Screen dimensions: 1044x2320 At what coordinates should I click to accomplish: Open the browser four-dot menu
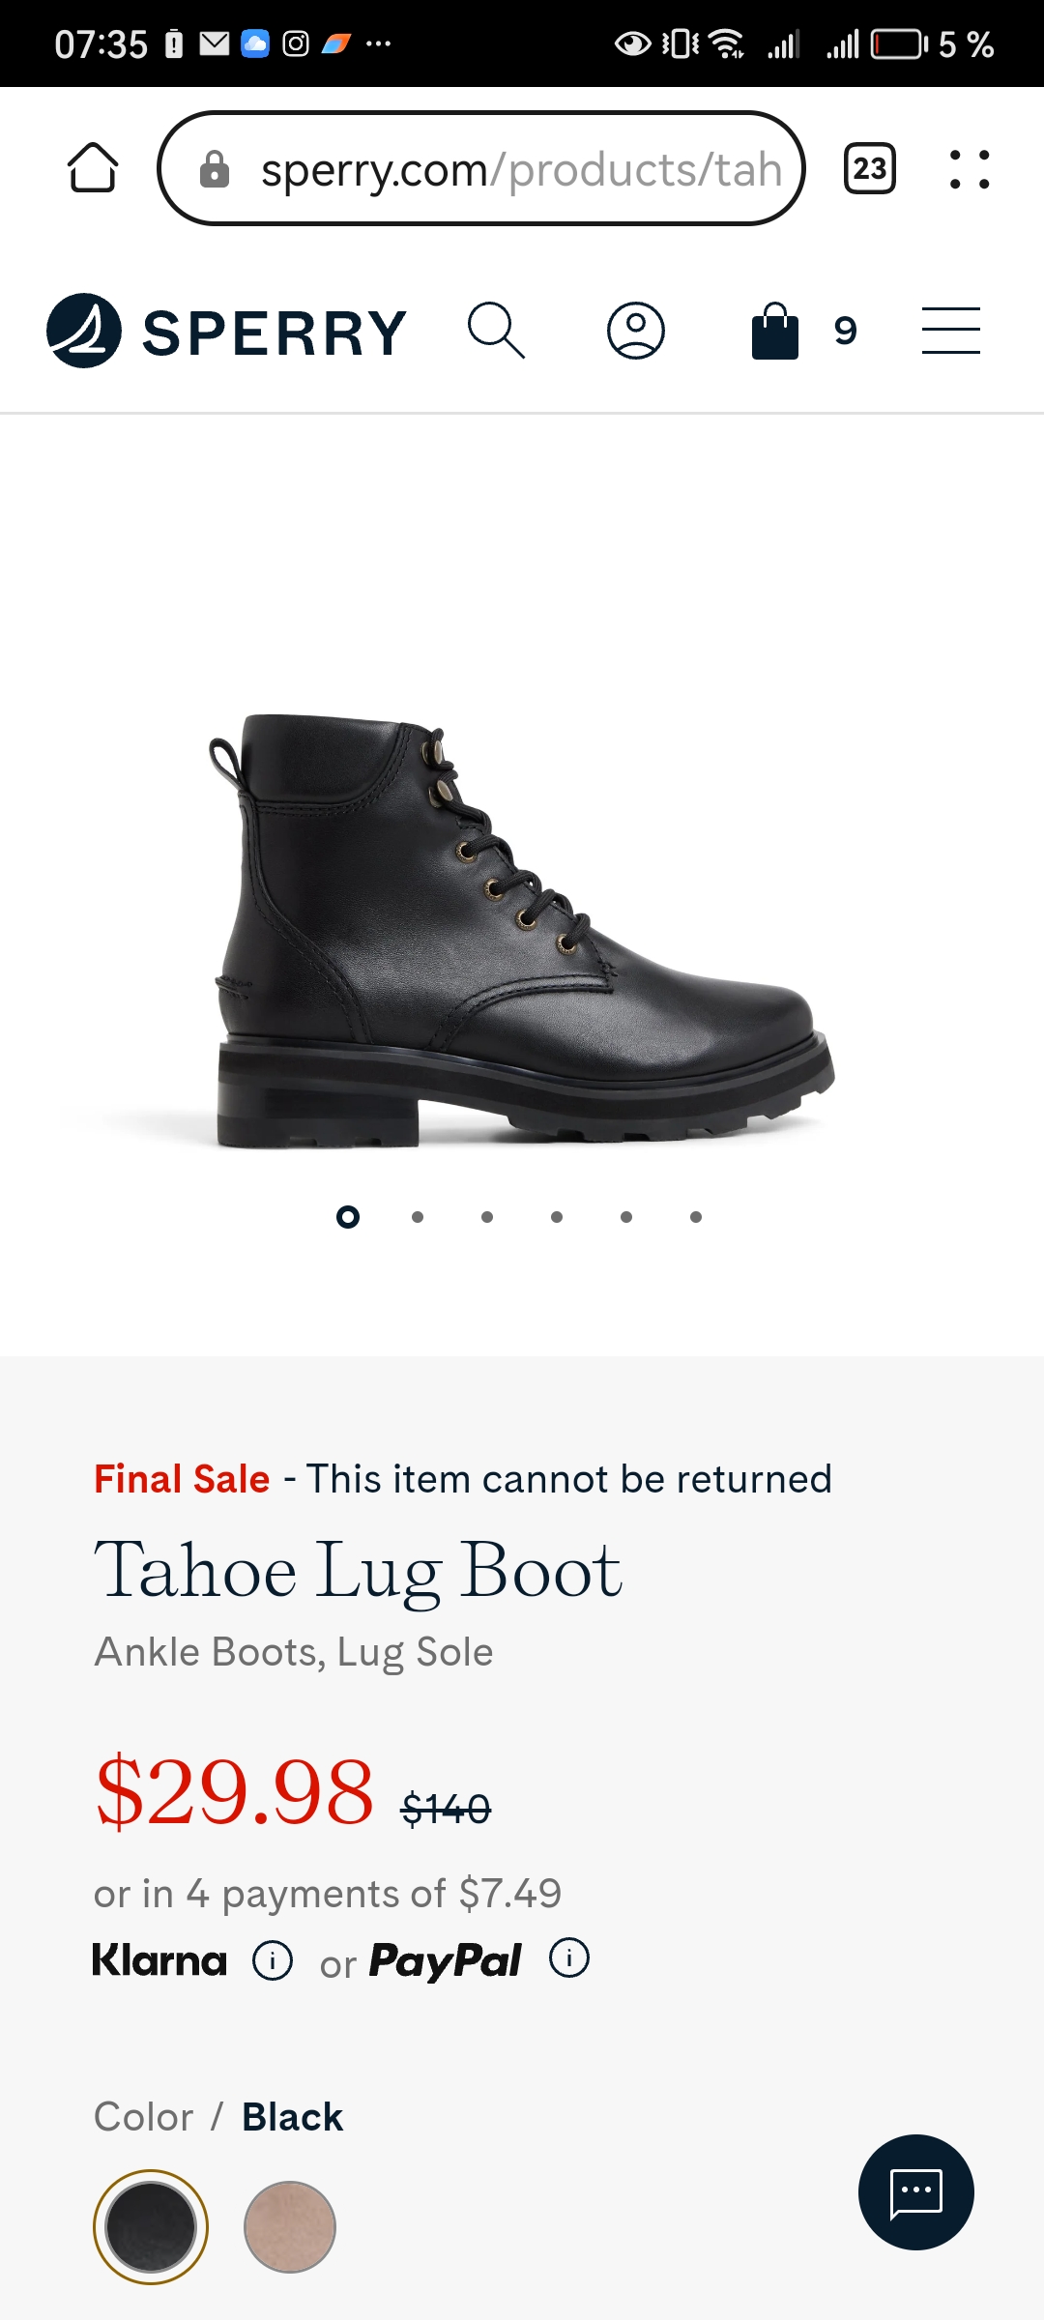click(970, 169)
